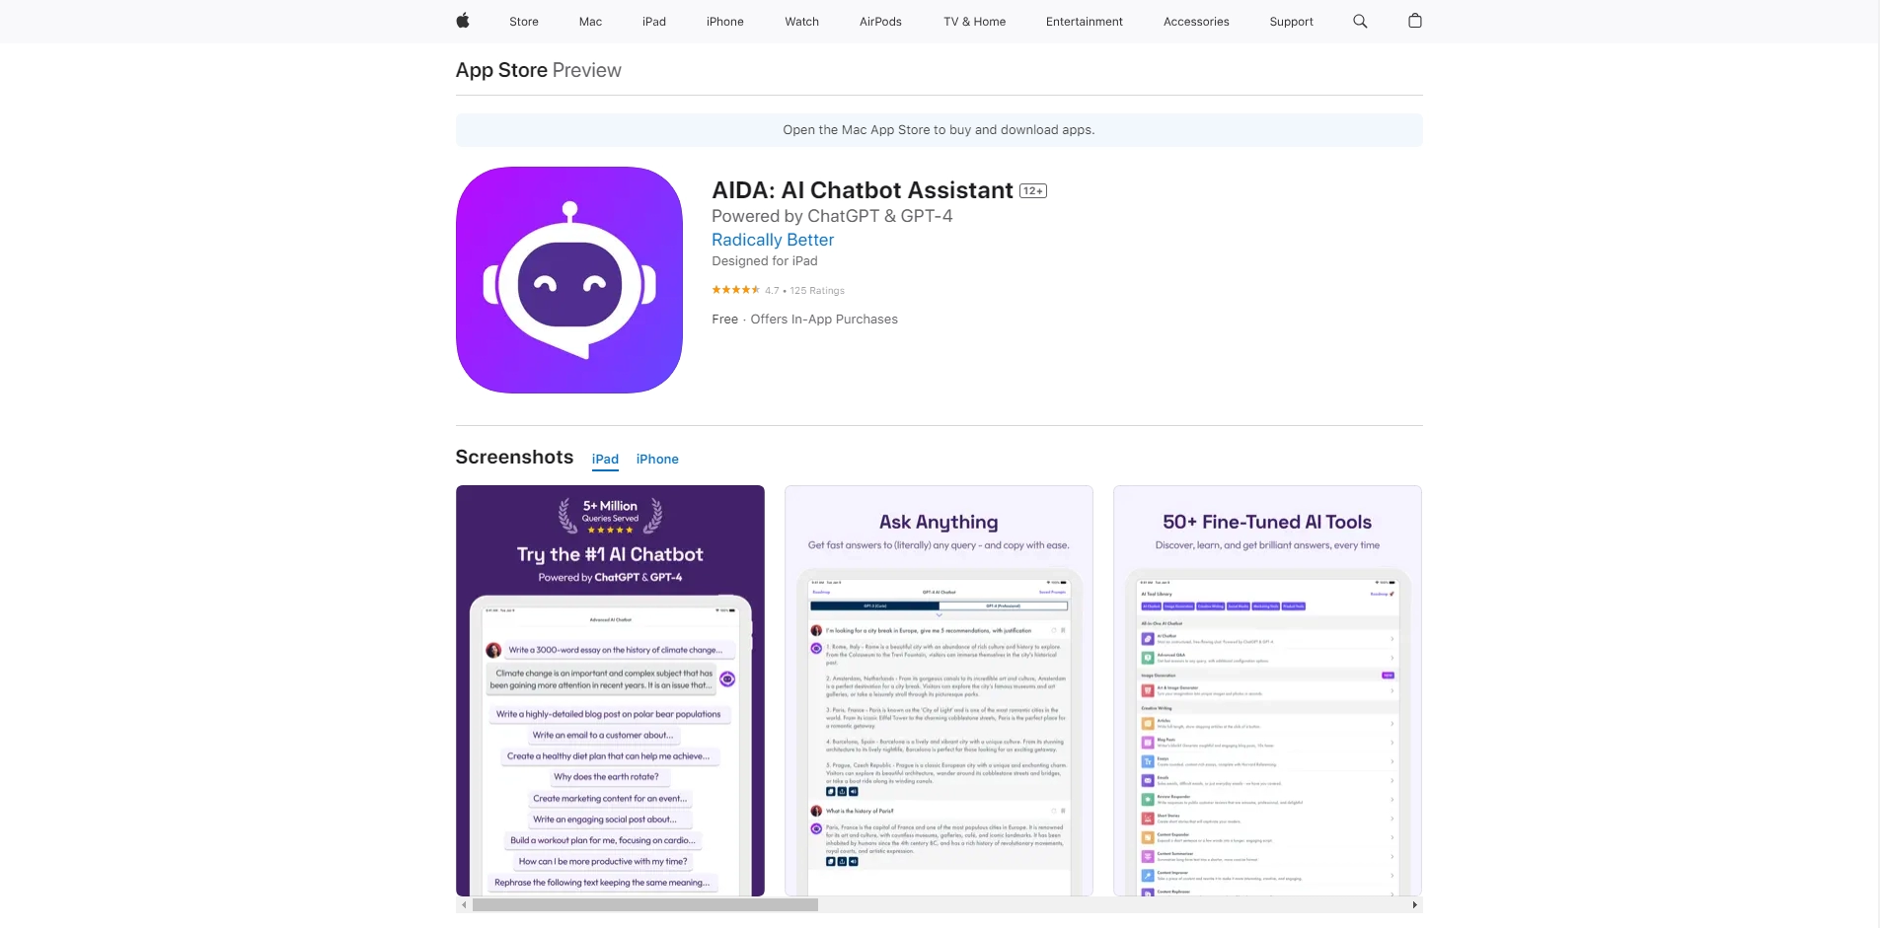Click the Screenshots section heading
1880x928 pixels.
pos(514,458)
